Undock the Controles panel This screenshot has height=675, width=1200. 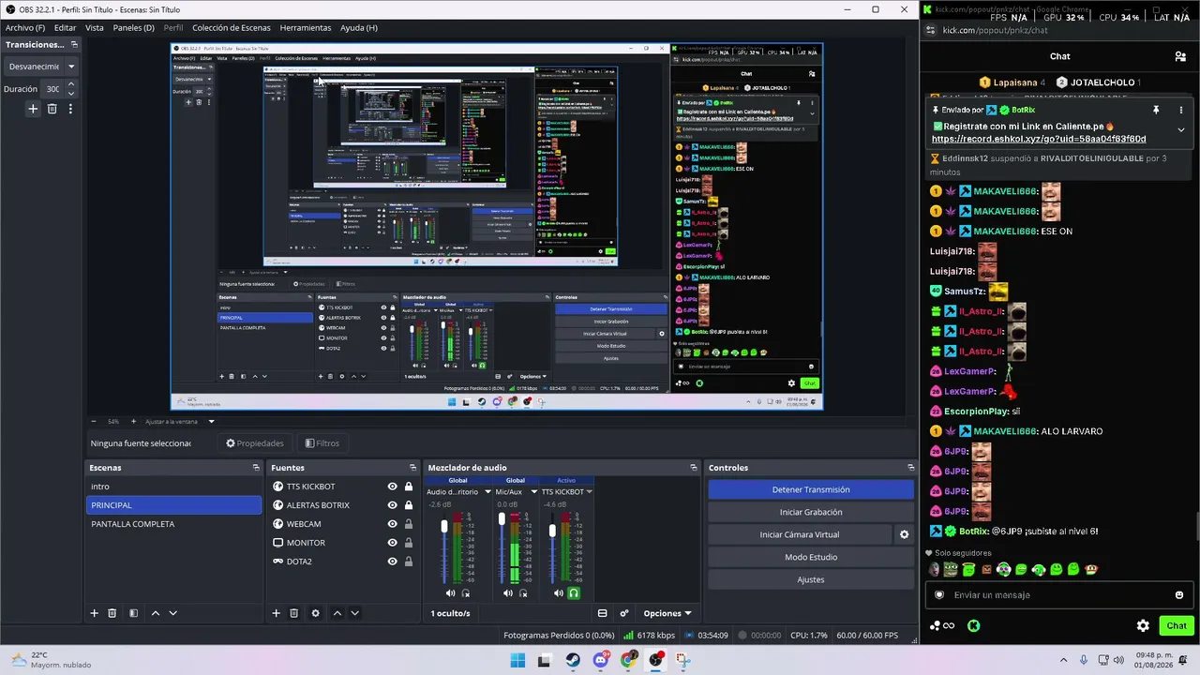coord(910,468)
